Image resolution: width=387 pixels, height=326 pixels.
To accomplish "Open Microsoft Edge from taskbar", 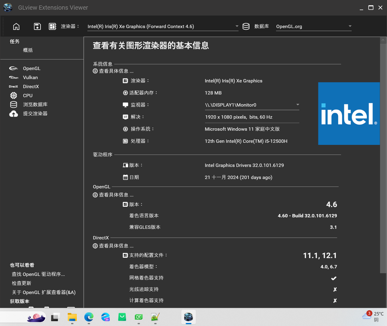I will coord(89,317).
